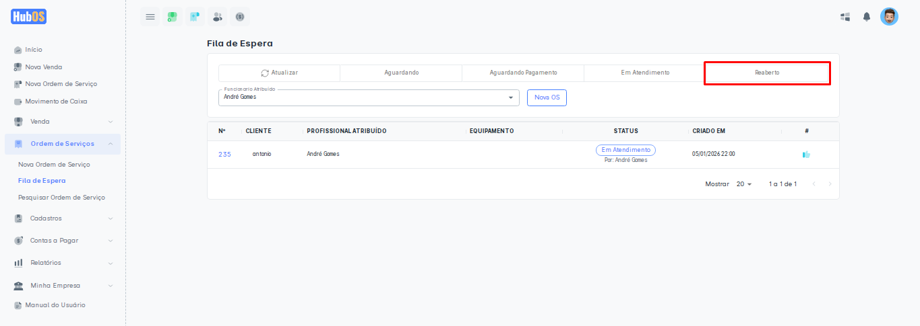Click the Atualizar refresh button

coord(279,73)
